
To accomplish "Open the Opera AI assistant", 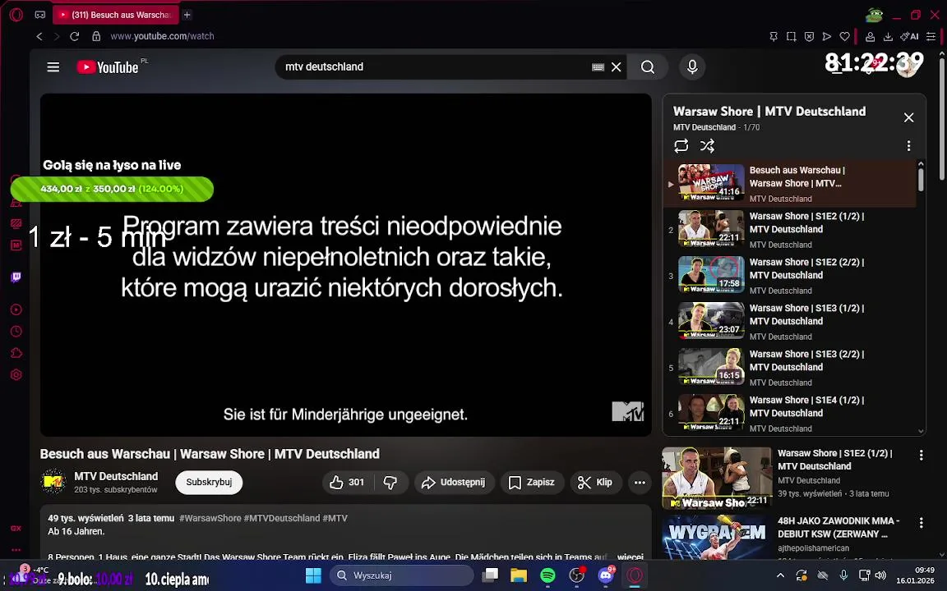I will coord(909,37).
